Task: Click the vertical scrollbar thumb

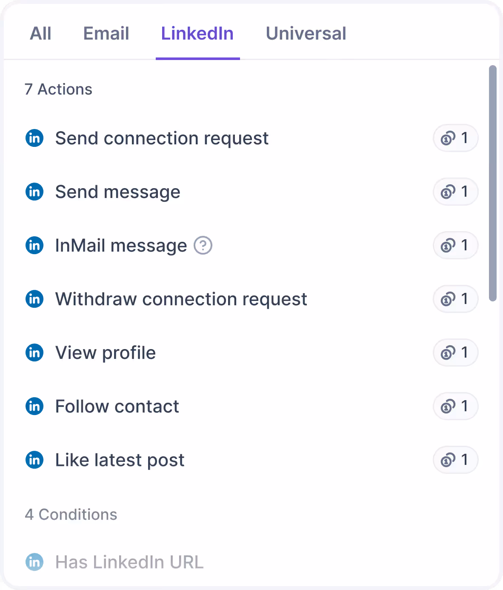Action: (493, 183)
